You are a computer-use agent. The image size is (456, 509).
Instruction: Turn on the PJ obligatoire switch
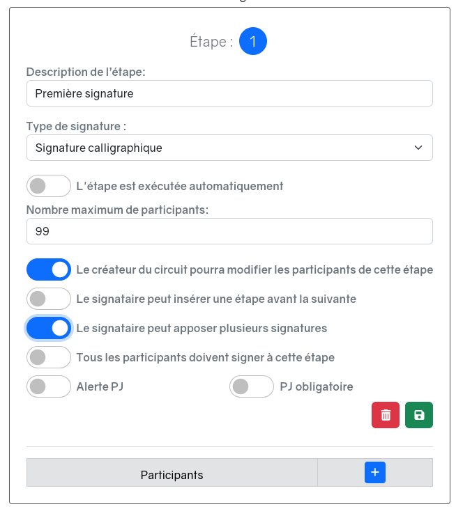(252, 386)
